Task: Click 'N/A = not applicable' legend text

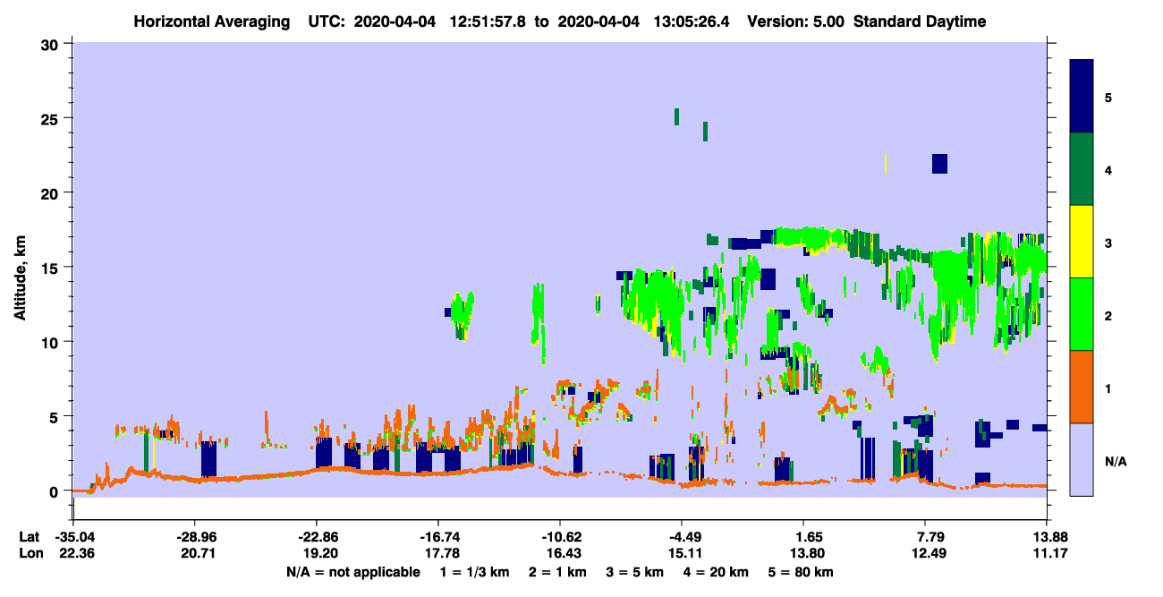Action: click(352, 572)
